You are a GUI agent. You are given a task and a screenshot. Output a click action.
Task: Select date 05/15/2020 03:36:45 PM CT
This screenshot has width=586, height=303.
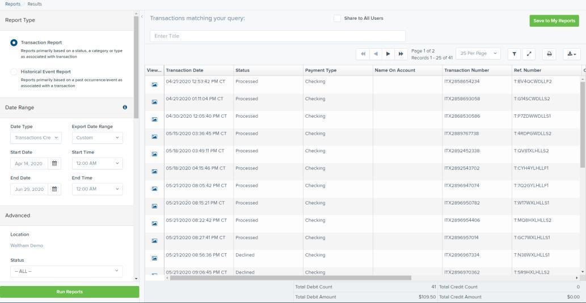(196, 133)
